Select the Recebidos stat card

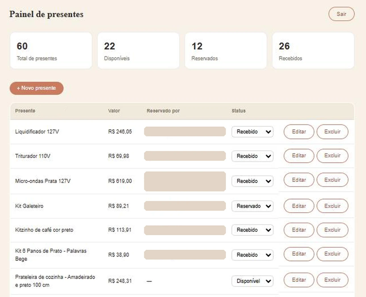tap(313, 51)
